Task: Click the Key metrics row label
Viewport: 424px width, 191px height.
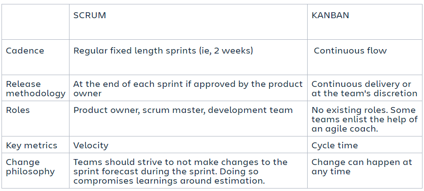Action: [32, 145]
